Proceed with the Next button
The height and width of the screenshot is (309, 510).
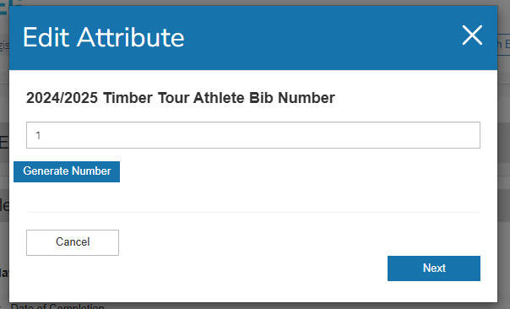point(433,268)
